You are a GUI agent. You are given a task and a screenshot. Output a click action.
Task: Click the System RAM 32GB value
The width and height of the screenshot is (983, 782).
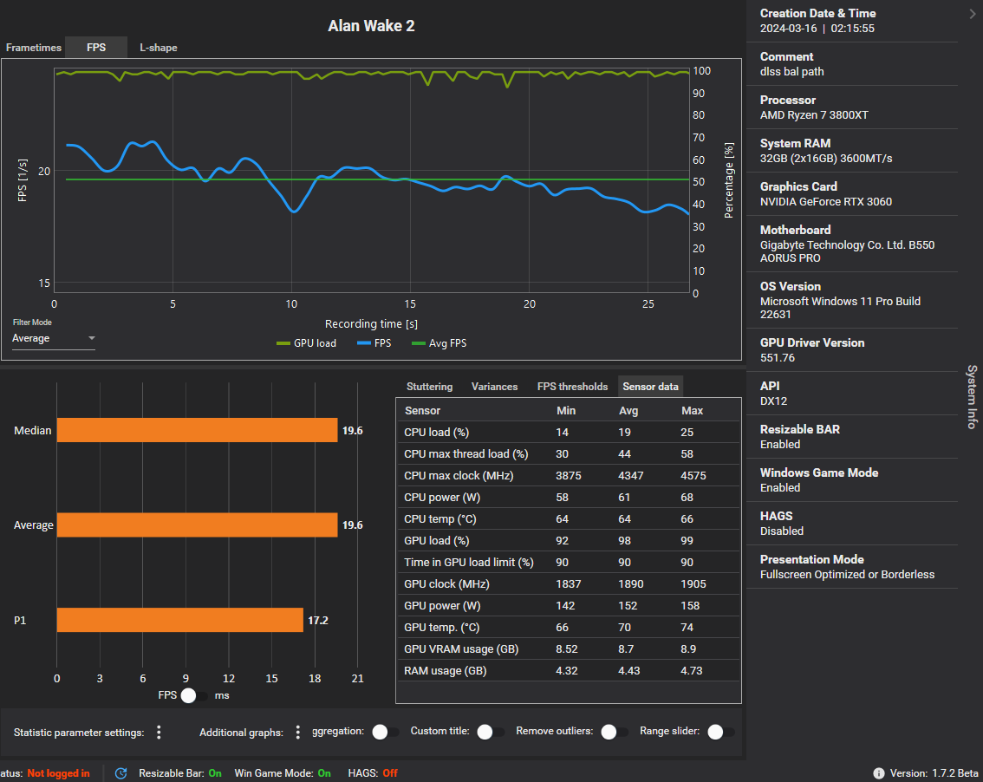[825, 158]
